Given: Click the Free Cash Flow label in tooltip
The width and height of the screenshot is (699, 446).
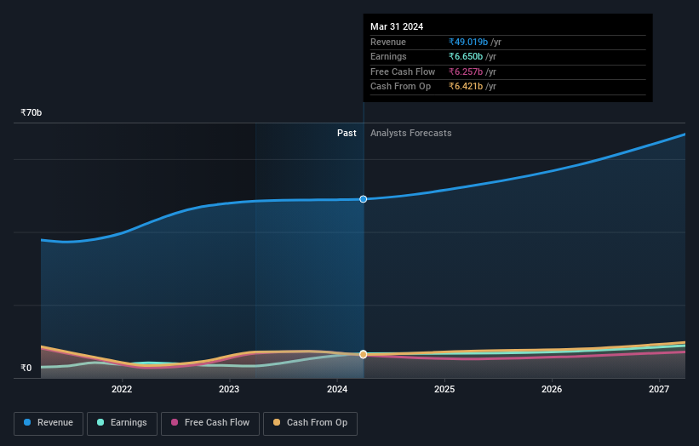Looking at the screenshot, I should tap(403, 71).
